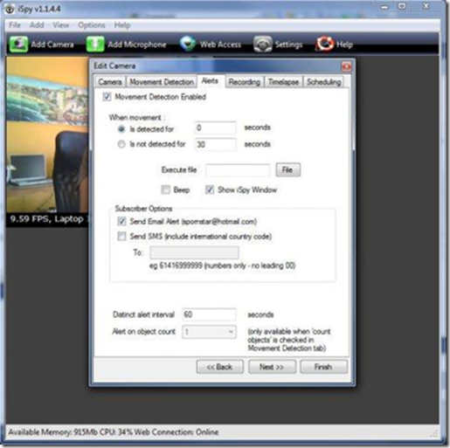Click the '9.59 FPS, Laptop' camera label

[x=47, y=219]
